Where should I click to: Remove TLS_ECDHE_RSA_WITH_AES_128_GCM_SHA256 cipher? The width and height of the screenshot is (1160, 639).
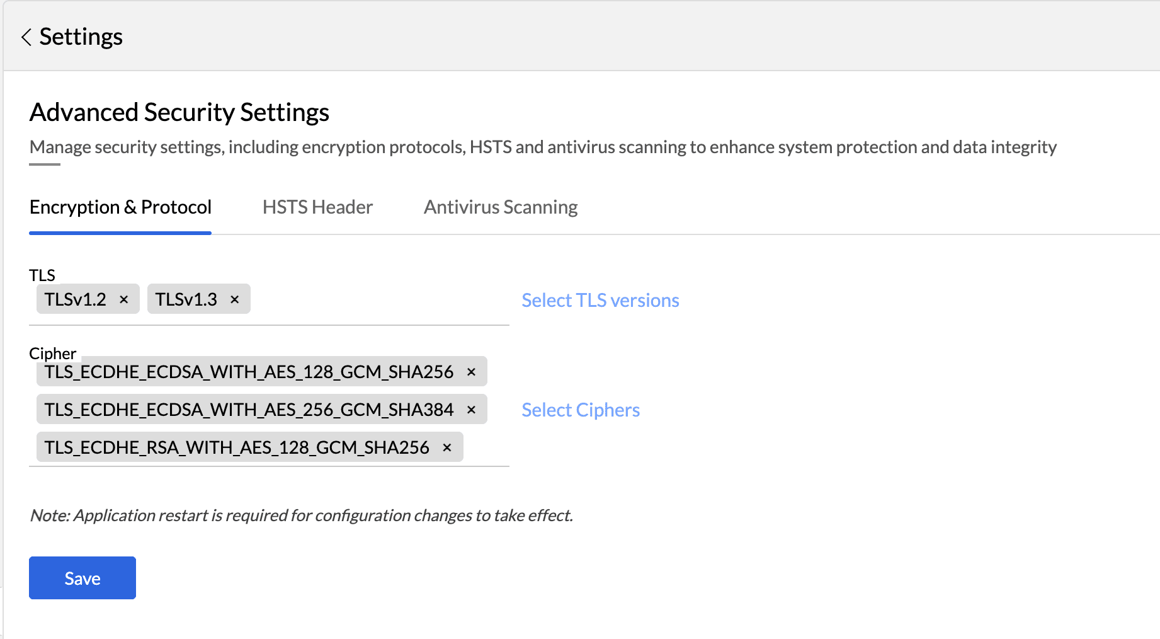(x=447, y=447)
